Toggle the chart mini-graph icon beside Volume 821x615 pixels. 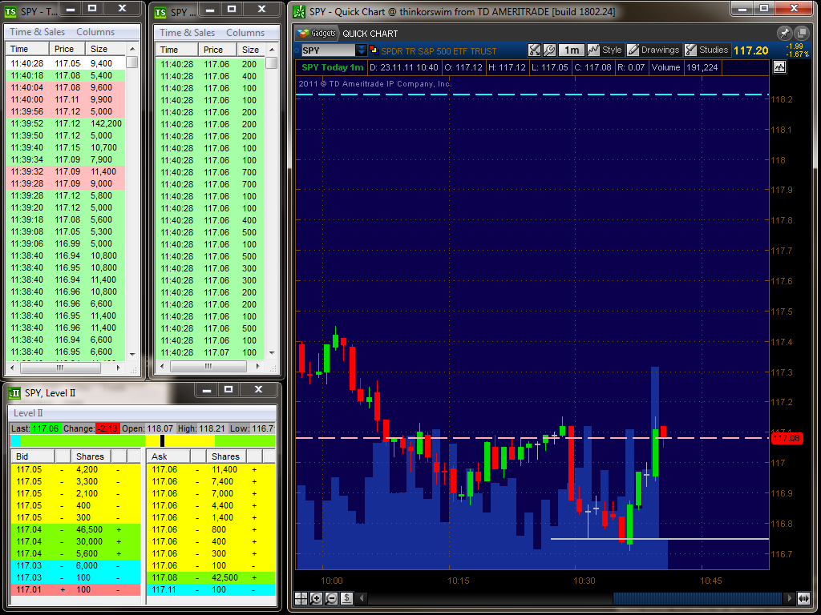(x=779, y=67)
